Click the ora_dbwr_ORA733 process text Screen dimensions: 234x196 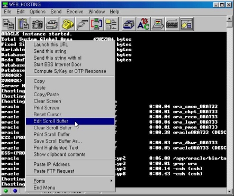click(195, 143)
